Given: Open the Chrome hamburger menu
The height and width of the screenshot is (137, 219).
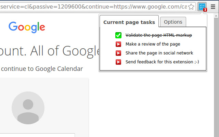Looking at the screenshot, I should pos(213,7).
